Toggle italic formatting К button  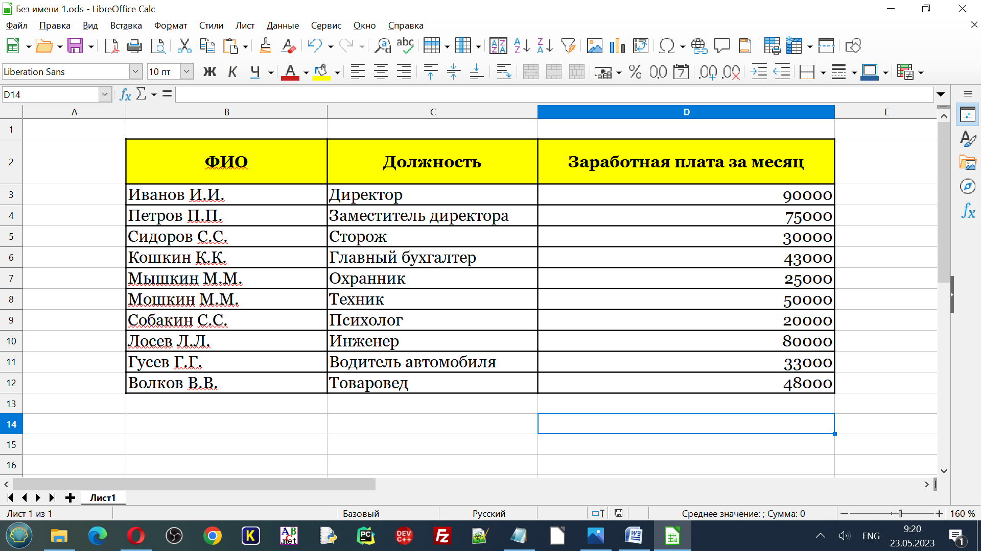click(x=232, y=72)
